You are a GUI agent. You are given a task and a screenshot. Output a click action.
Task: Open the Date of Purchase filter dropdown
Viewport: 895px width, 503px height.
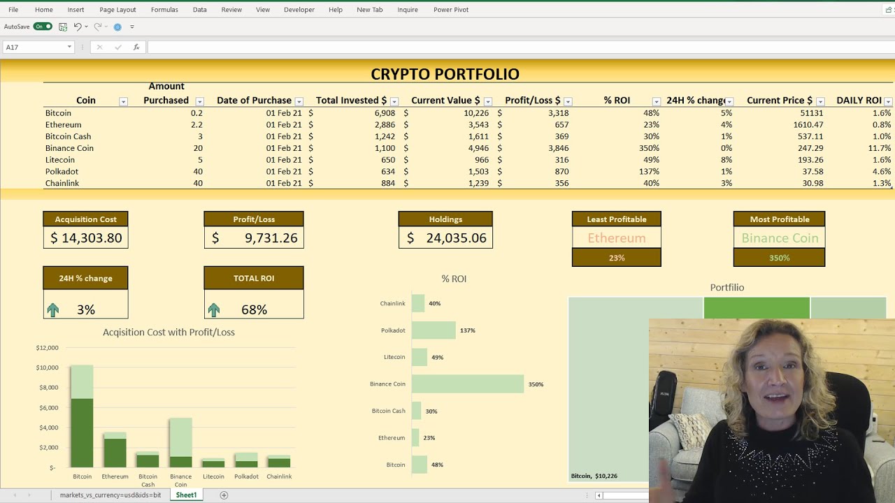[x=299, y=101]
